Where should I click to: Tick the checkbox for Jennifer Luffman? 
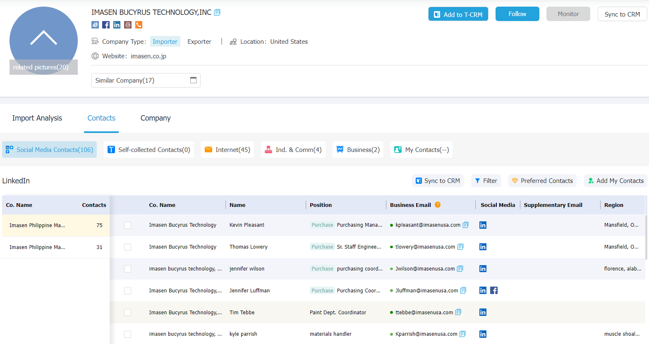click(127, 291)
